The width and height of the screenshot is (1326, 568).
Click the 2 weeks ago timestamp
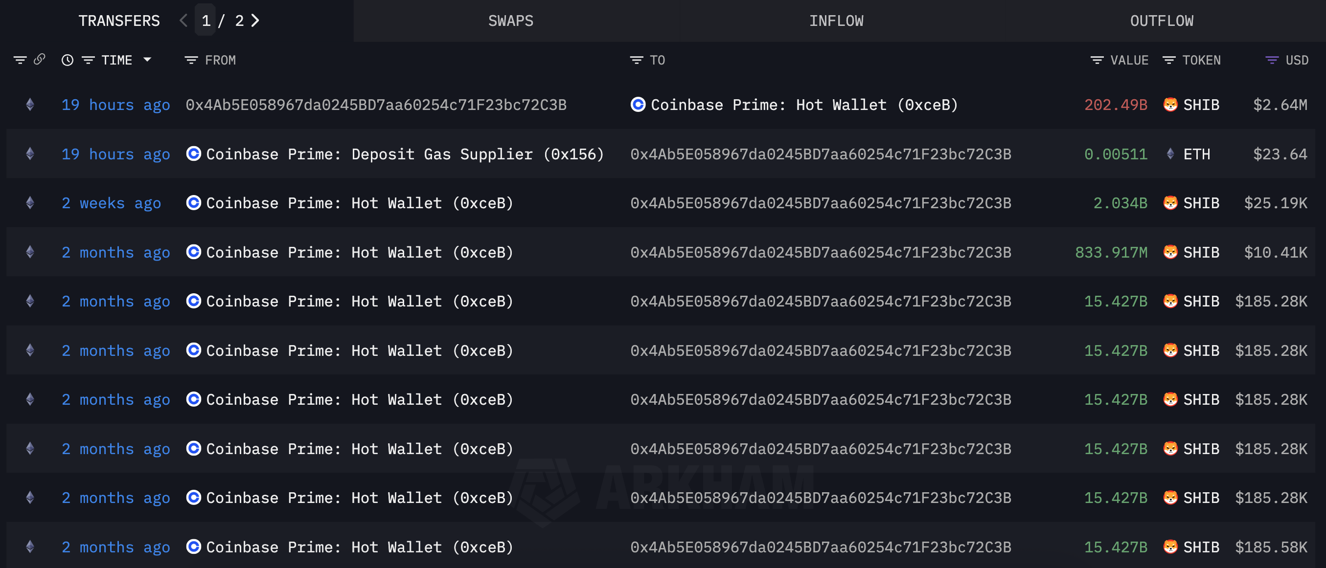(x=111, y=203)
